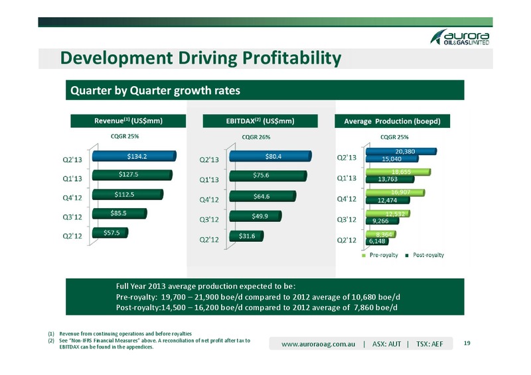The width and height of the screenshot is (531, 375).
Task: Click the TSX: AEF ticker text
Action: click(429, 345)
